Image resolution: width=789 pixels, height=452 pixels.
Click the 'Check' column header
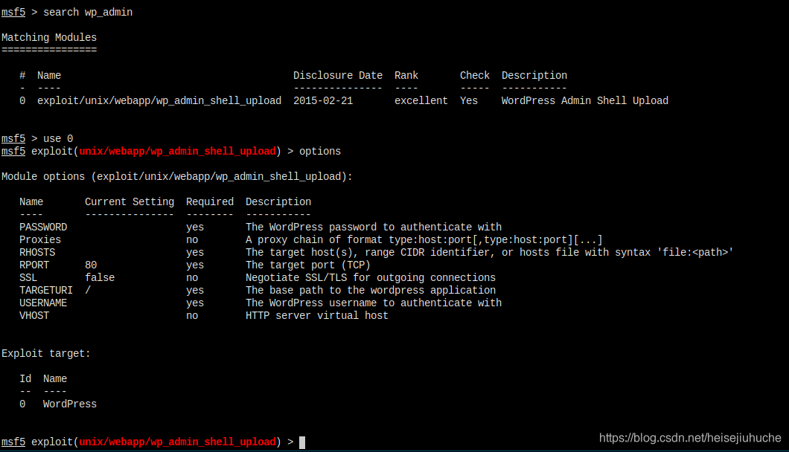(474, 76)
